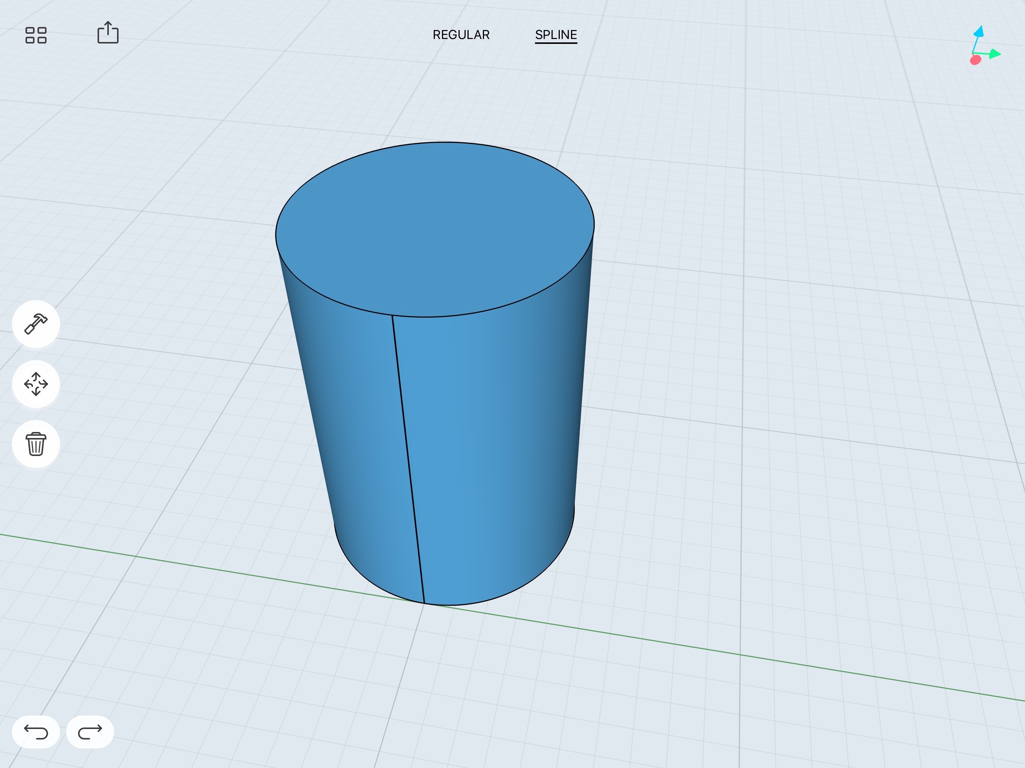The image size is (1025, 768).
Task: Activate the move/transform arrows tool
Action: 36,384
